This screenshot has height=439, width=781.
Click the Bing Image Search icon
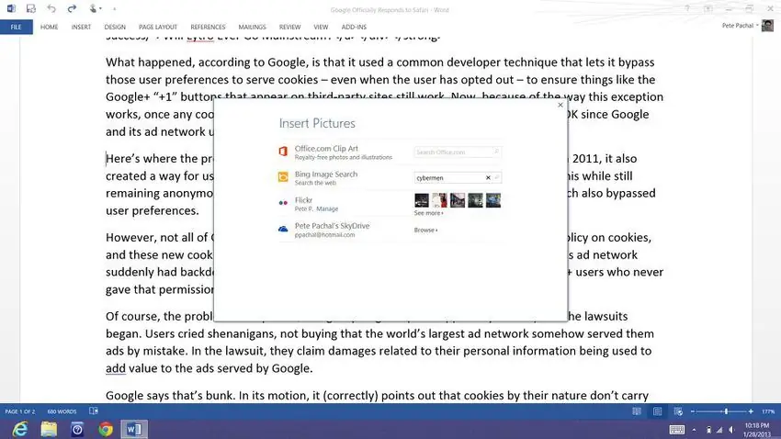tap(283, 176)
